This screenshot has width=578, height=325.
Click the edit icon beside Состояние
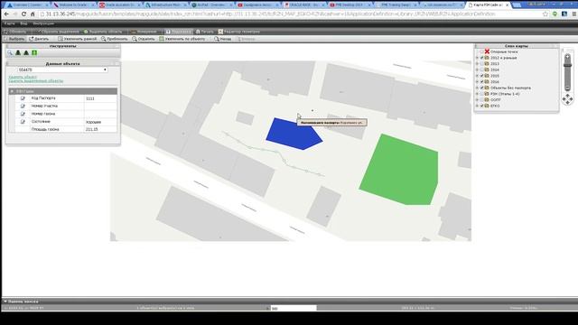click(23, 122)
